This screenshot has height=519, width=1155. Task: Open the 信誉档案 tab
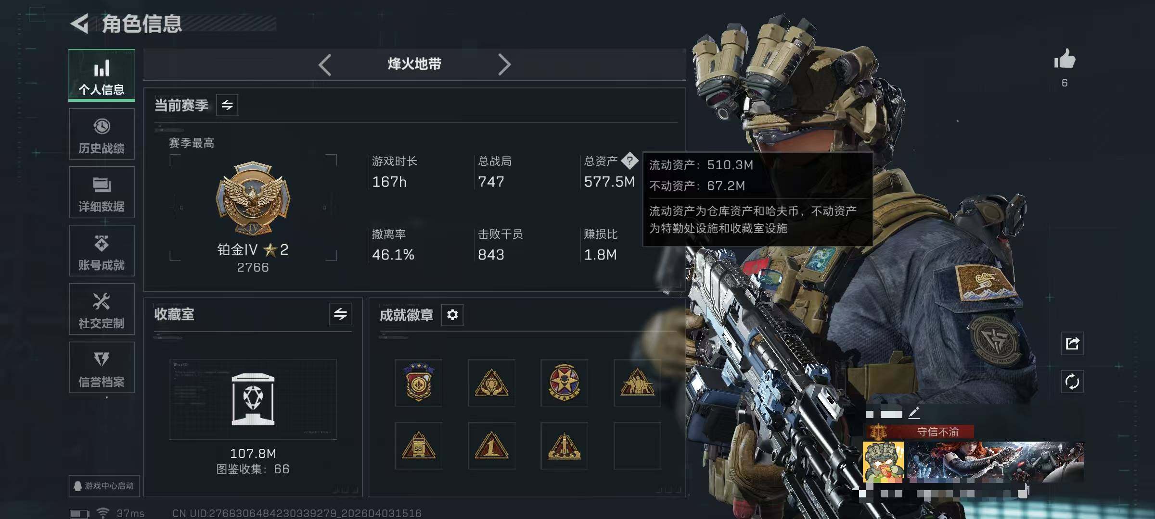click(x=102, y=368)
